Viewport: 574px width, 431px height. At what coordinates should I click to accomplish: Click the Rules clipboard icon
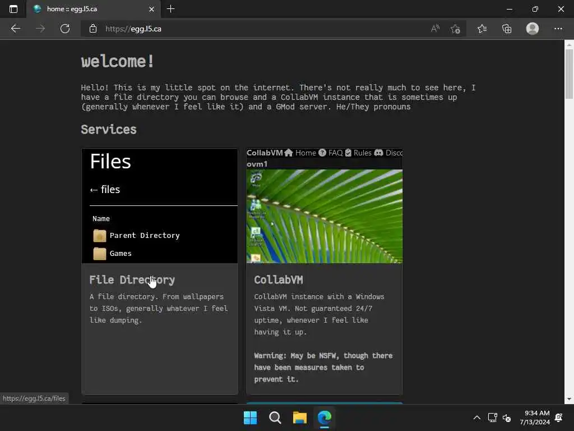[x=348, y=153]
